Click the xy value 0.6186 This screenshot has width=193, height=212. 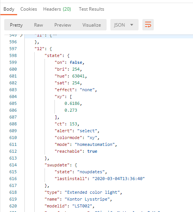pos(72,103)
